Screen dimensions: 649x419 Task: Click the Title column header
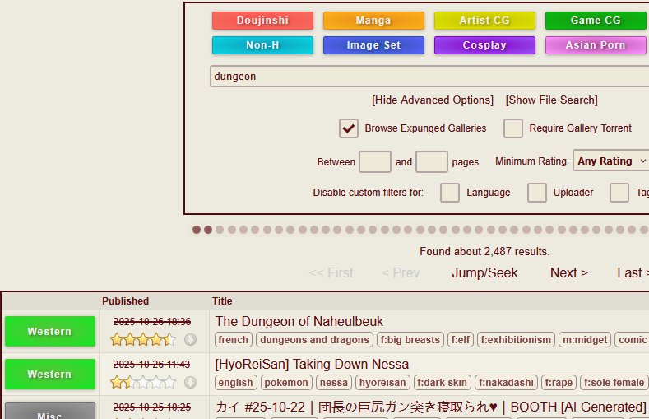click(x=222, y=301)
